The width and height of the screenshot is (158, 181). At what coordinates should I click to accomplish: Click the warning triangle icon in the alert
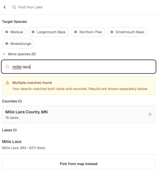(7, 83)
